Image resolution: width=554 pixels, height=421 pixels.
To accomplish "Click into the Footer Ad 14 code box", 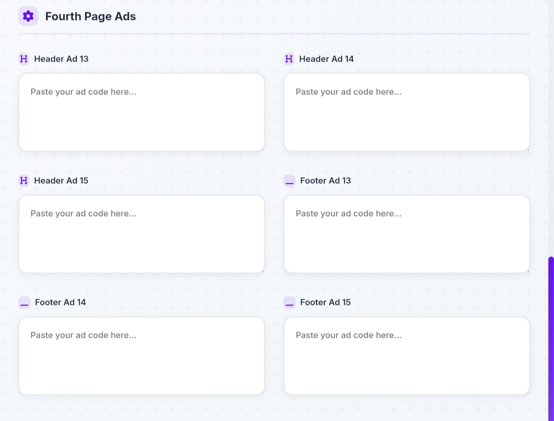I will 142,356.
